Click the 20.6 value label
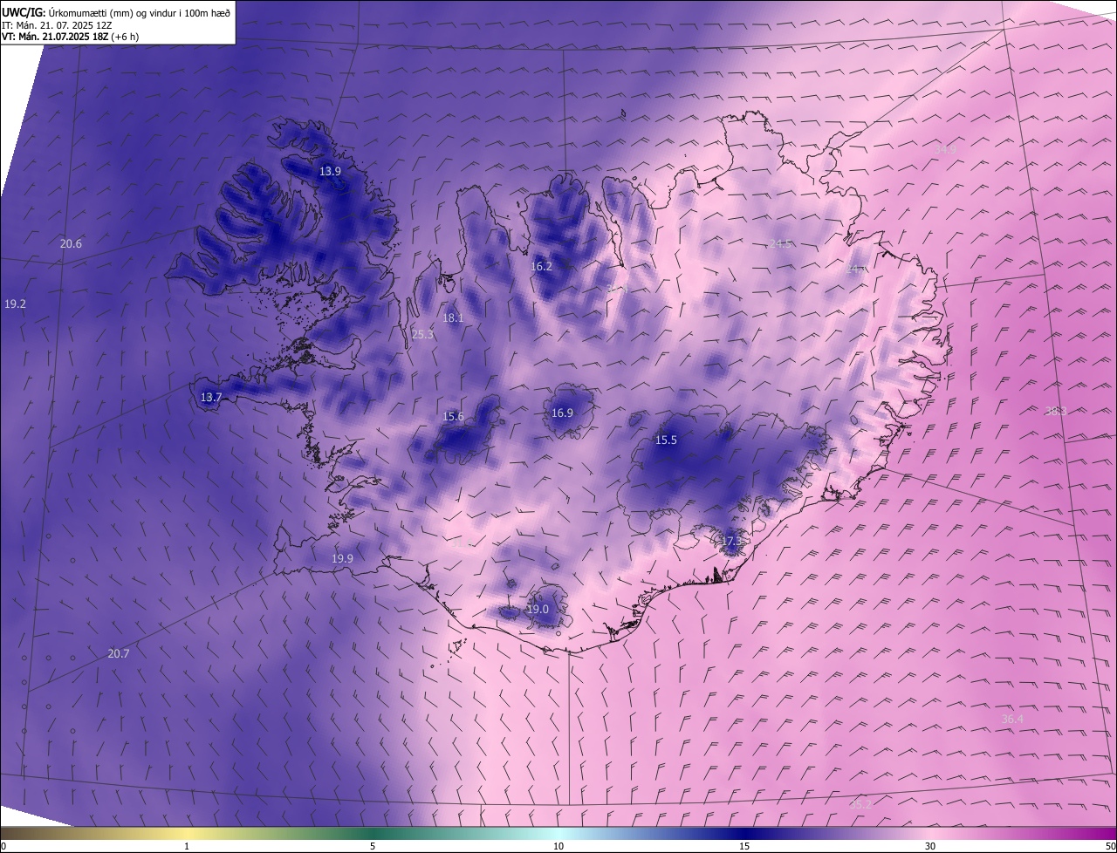This screenshot has height=853, width=1117. 71,244
